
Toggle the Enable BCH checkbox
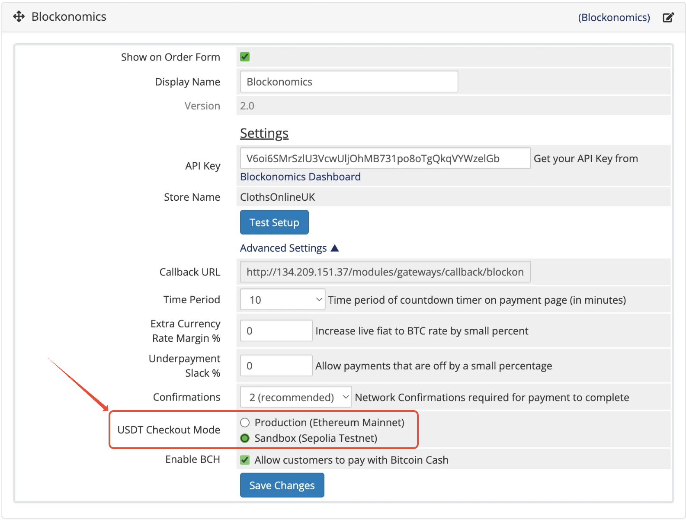[245, 460]
